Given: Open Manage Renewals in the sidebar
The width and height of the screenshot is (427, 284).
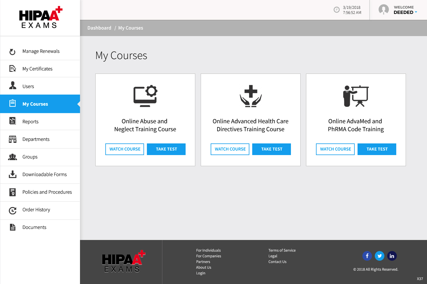Looking at the screenshot, I should click(40, 51).
